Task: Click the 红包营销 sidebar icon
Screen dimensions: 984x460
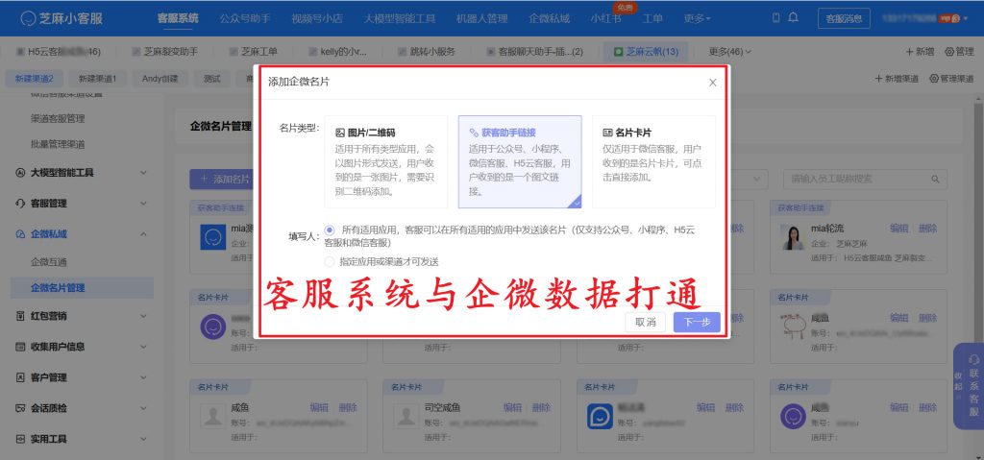Action: pos(20,316)
